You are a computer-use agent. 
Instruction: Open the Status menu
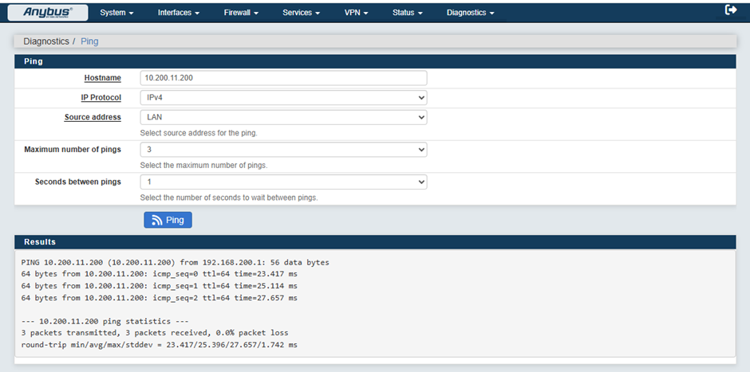coord(407,13)
